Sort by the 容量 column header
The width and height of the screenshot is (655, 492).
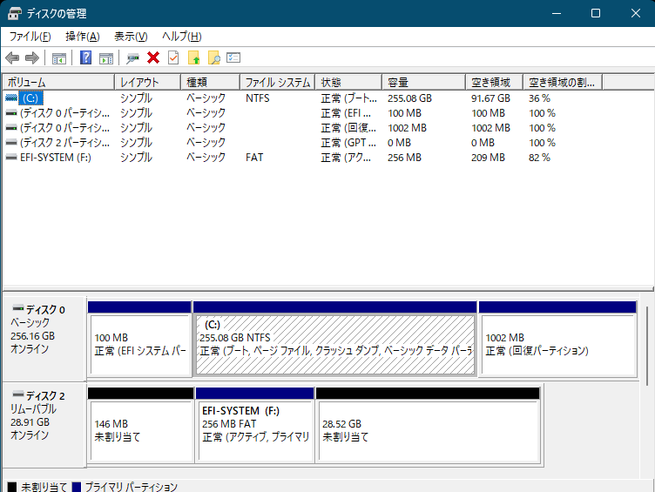(x=423, y=82)
